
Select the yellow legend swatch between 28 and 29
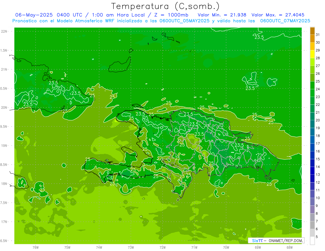312,54
